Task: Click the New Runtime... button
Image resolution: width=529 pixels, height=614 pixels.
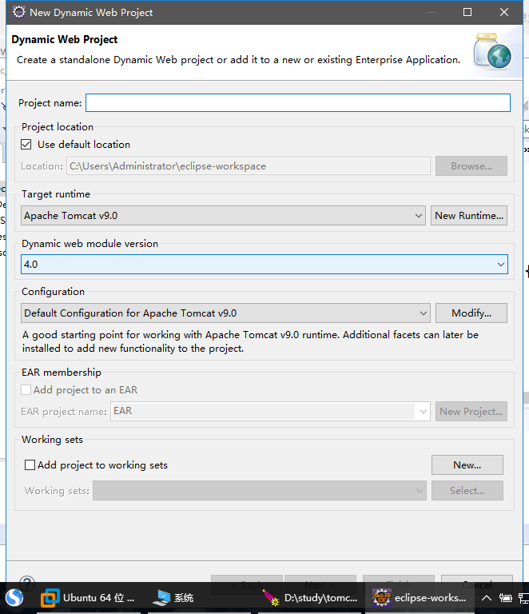Action: click(469, 215)
